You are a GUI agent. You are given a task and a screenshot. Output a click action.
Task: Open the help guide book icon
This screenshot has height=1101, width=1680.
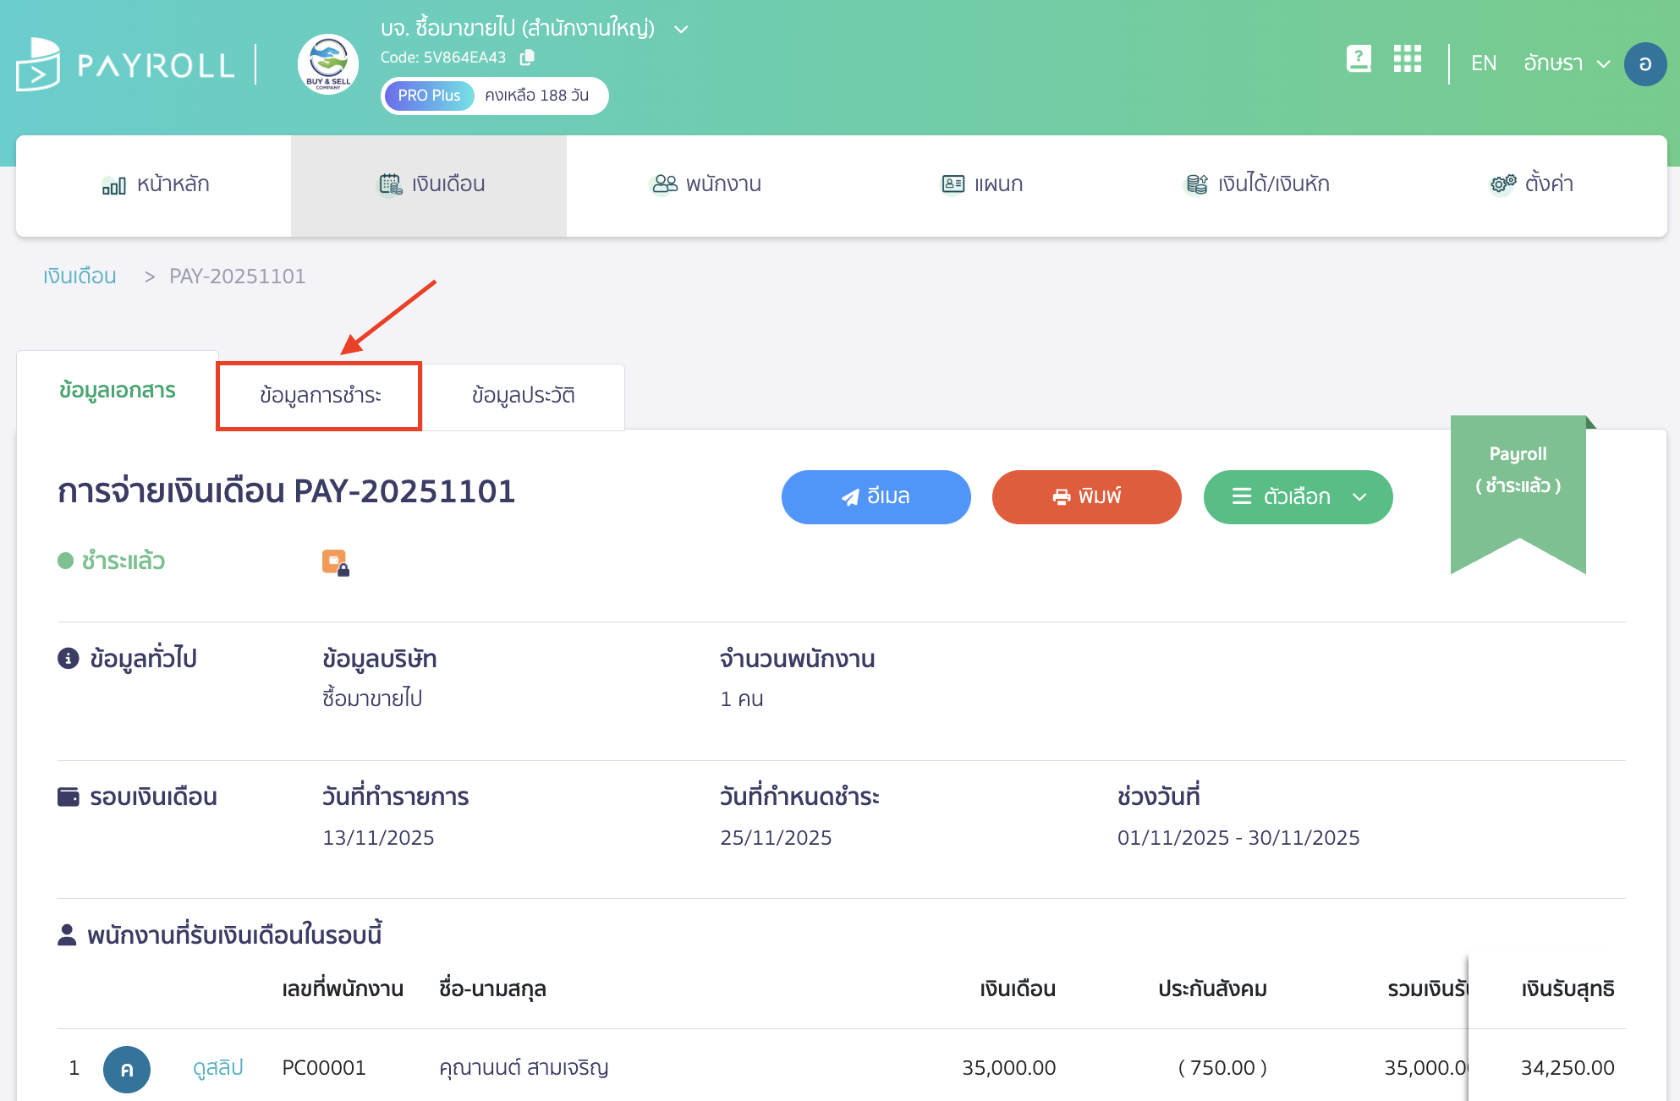1359,58
